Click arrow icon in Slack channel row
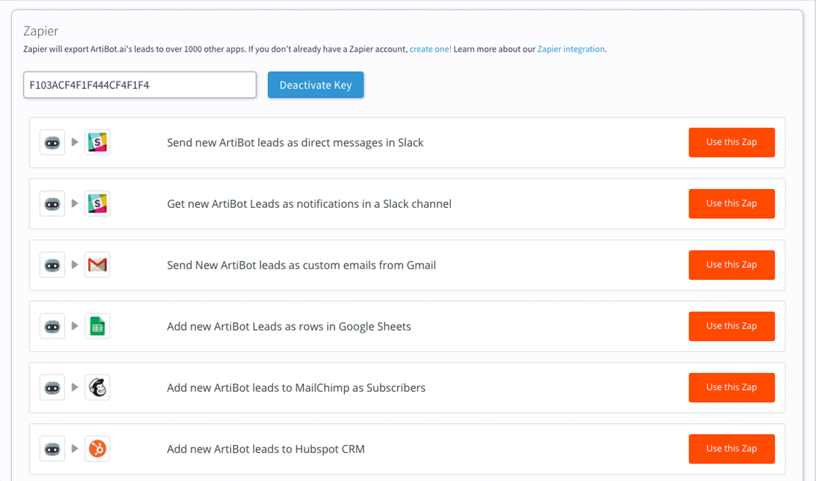816x481 pixels. (x=75, y=204)
